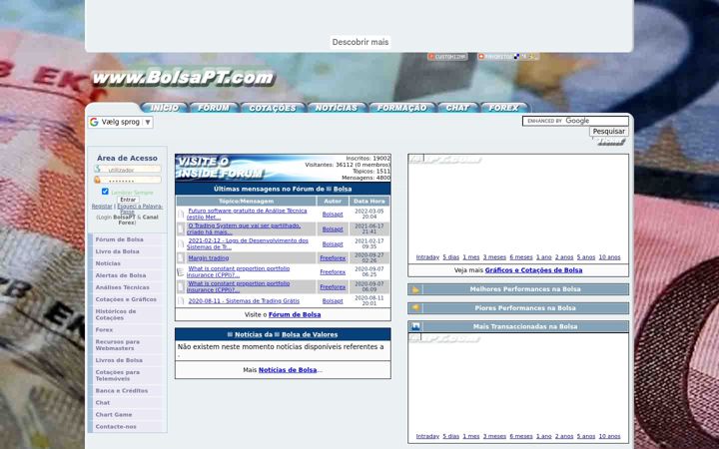Click the 'Esqueci a Palavra-Passe' link
719x449 pixels.
coord(140,209)
